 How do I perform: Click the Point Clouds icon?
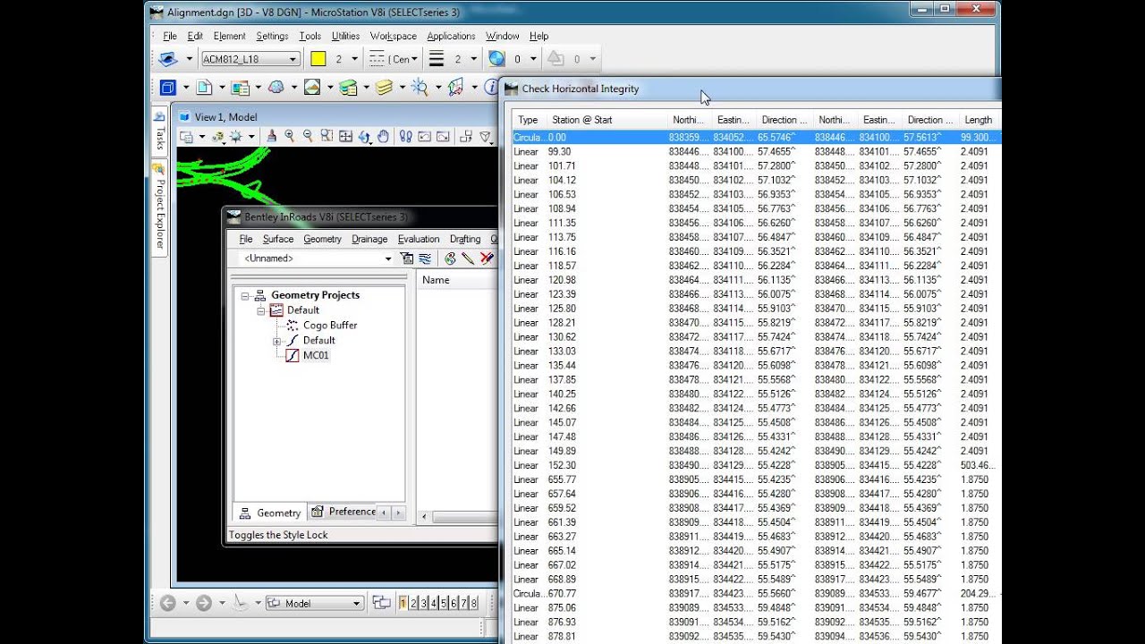276,87
